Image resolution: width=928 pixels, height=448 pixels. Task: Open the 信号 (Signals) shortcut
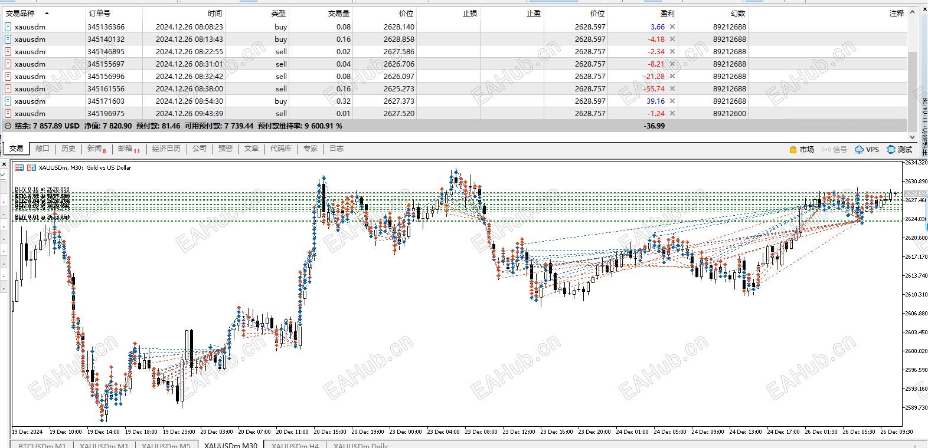[834, 149]
